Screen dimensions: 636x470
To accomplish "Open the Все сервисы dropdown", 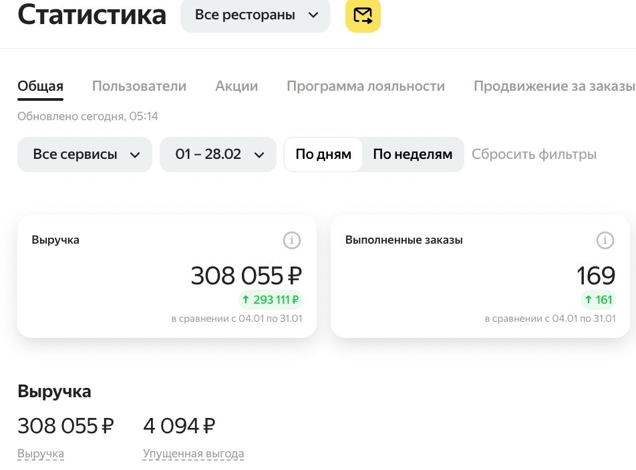I will [x=84, y=154].
